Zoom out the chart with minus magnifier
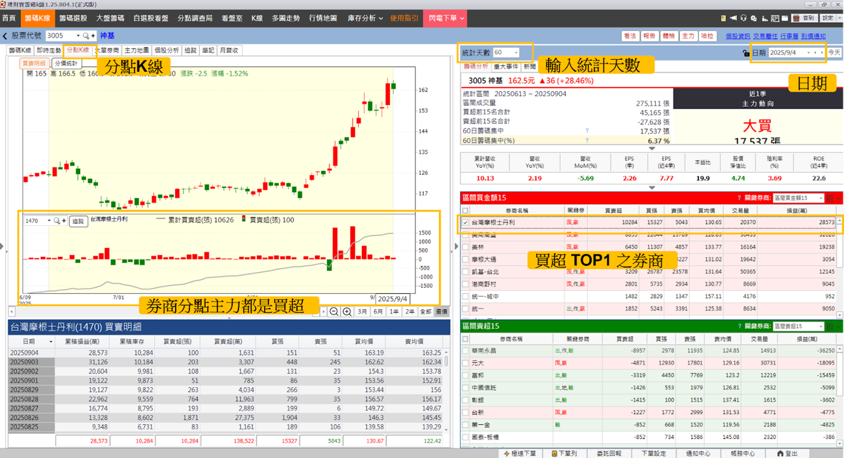Viewport: 844px width, 458px height. click(335, 312)
